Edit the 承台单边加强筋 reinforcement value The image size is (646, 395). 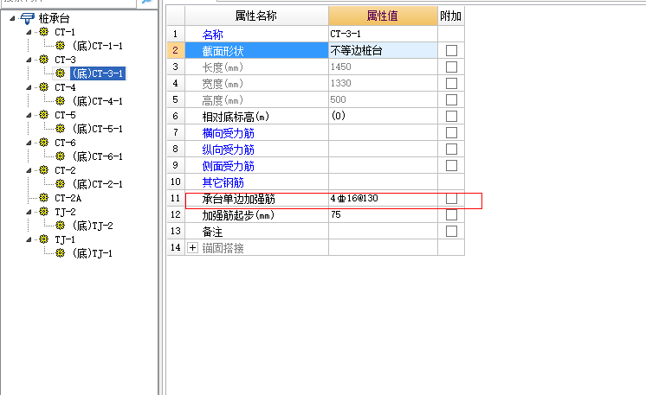click(x=383, y=199)
